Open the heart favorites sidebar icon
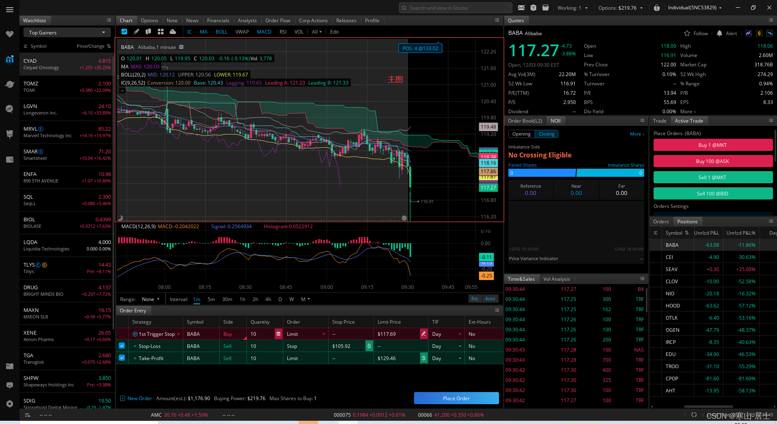 [10, 34]
